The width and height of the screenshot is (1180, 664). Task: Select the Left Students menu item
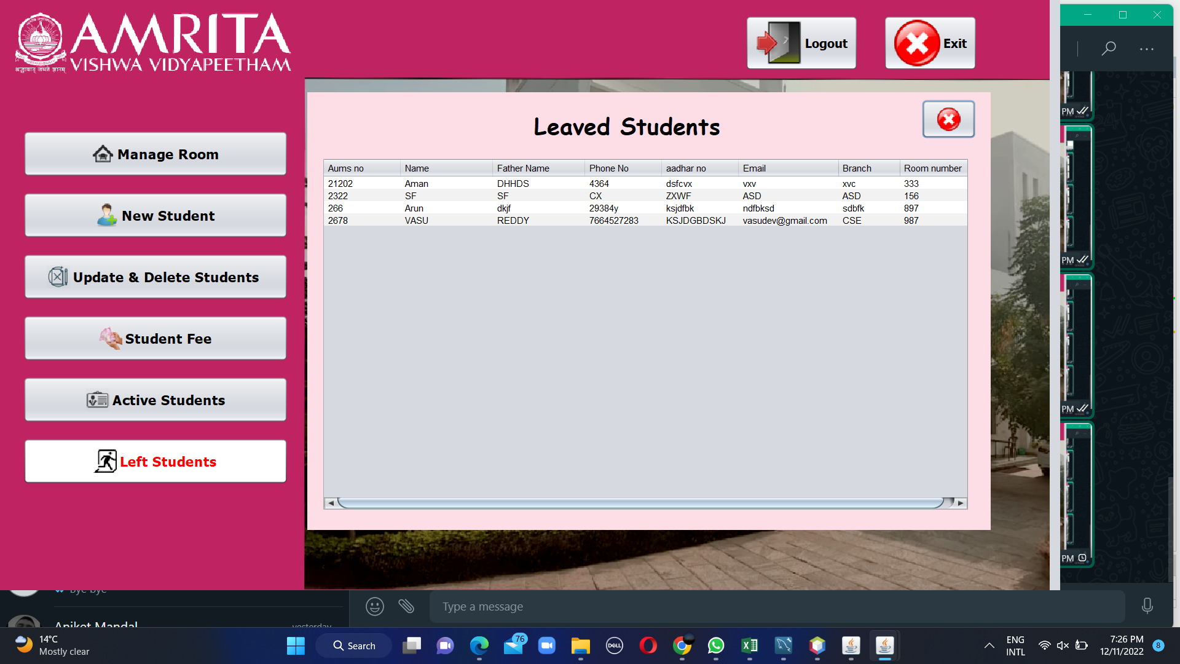[x=155, y=462]
